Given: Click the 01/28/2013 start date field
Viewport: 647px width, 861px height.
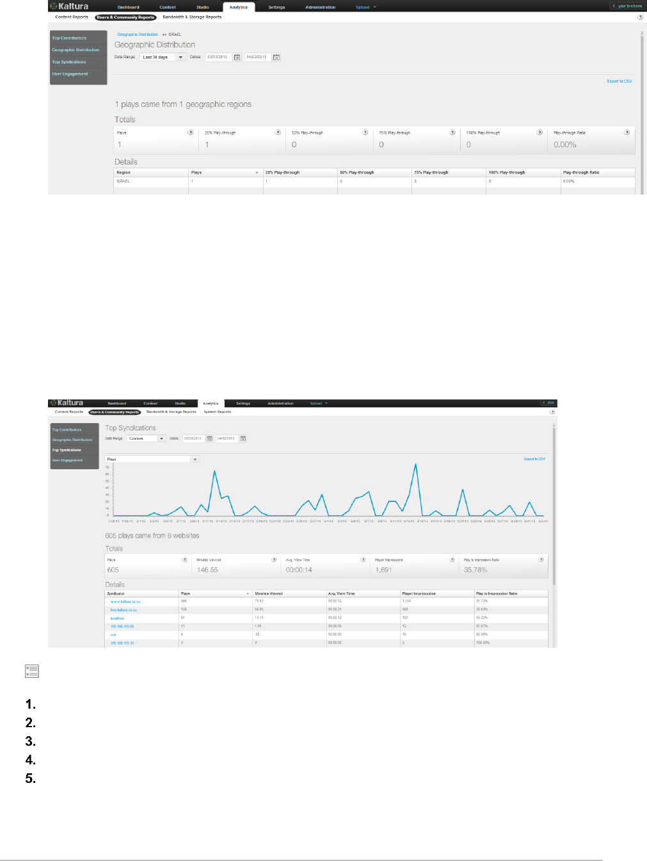Looking at the screenshot, I should (193, 439).
